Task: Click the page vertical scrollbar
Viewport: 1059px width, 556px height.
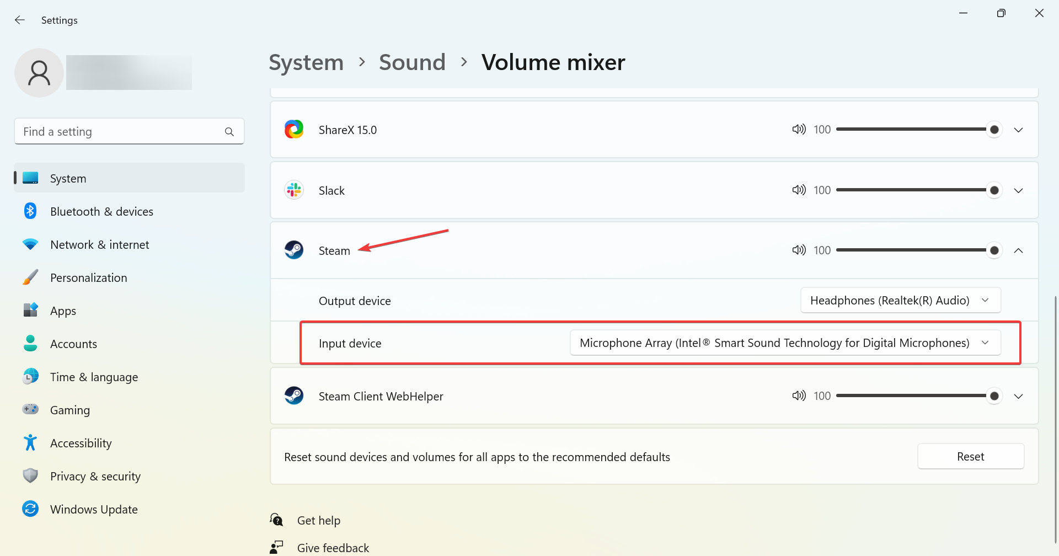Action: pyautogui.click(x=1055, y=419)
